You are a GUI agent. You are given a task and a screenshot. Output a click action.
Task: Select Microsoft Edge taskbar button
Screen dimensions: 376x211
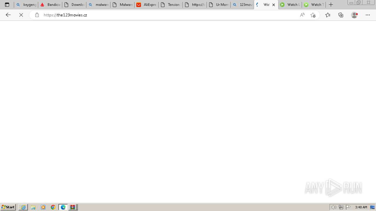click(x=63, y=207)
